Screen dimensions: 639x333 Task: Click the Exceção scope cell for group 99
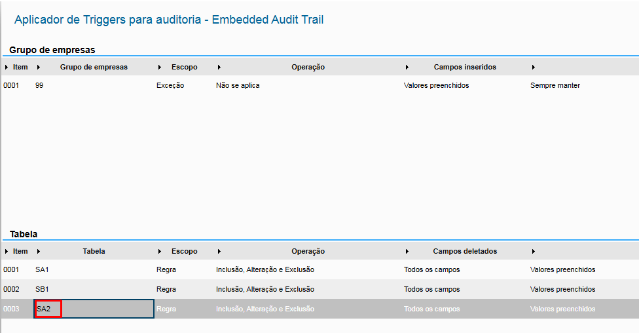pos(170,85)
